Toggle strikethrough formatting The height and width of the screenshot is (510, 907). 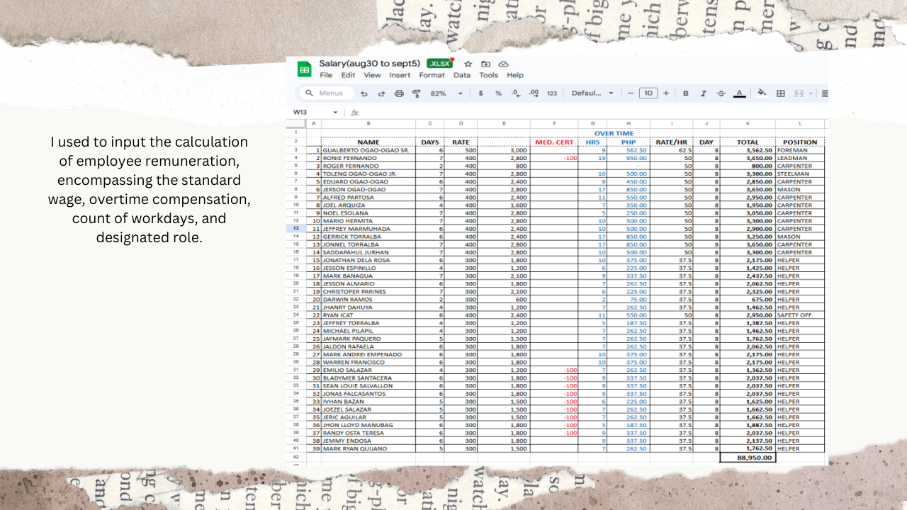point(721,93)
